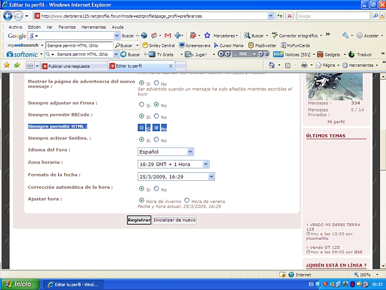
Task: Click the Gadgets icon in Softonic toolbar
Action: point(320,55)
